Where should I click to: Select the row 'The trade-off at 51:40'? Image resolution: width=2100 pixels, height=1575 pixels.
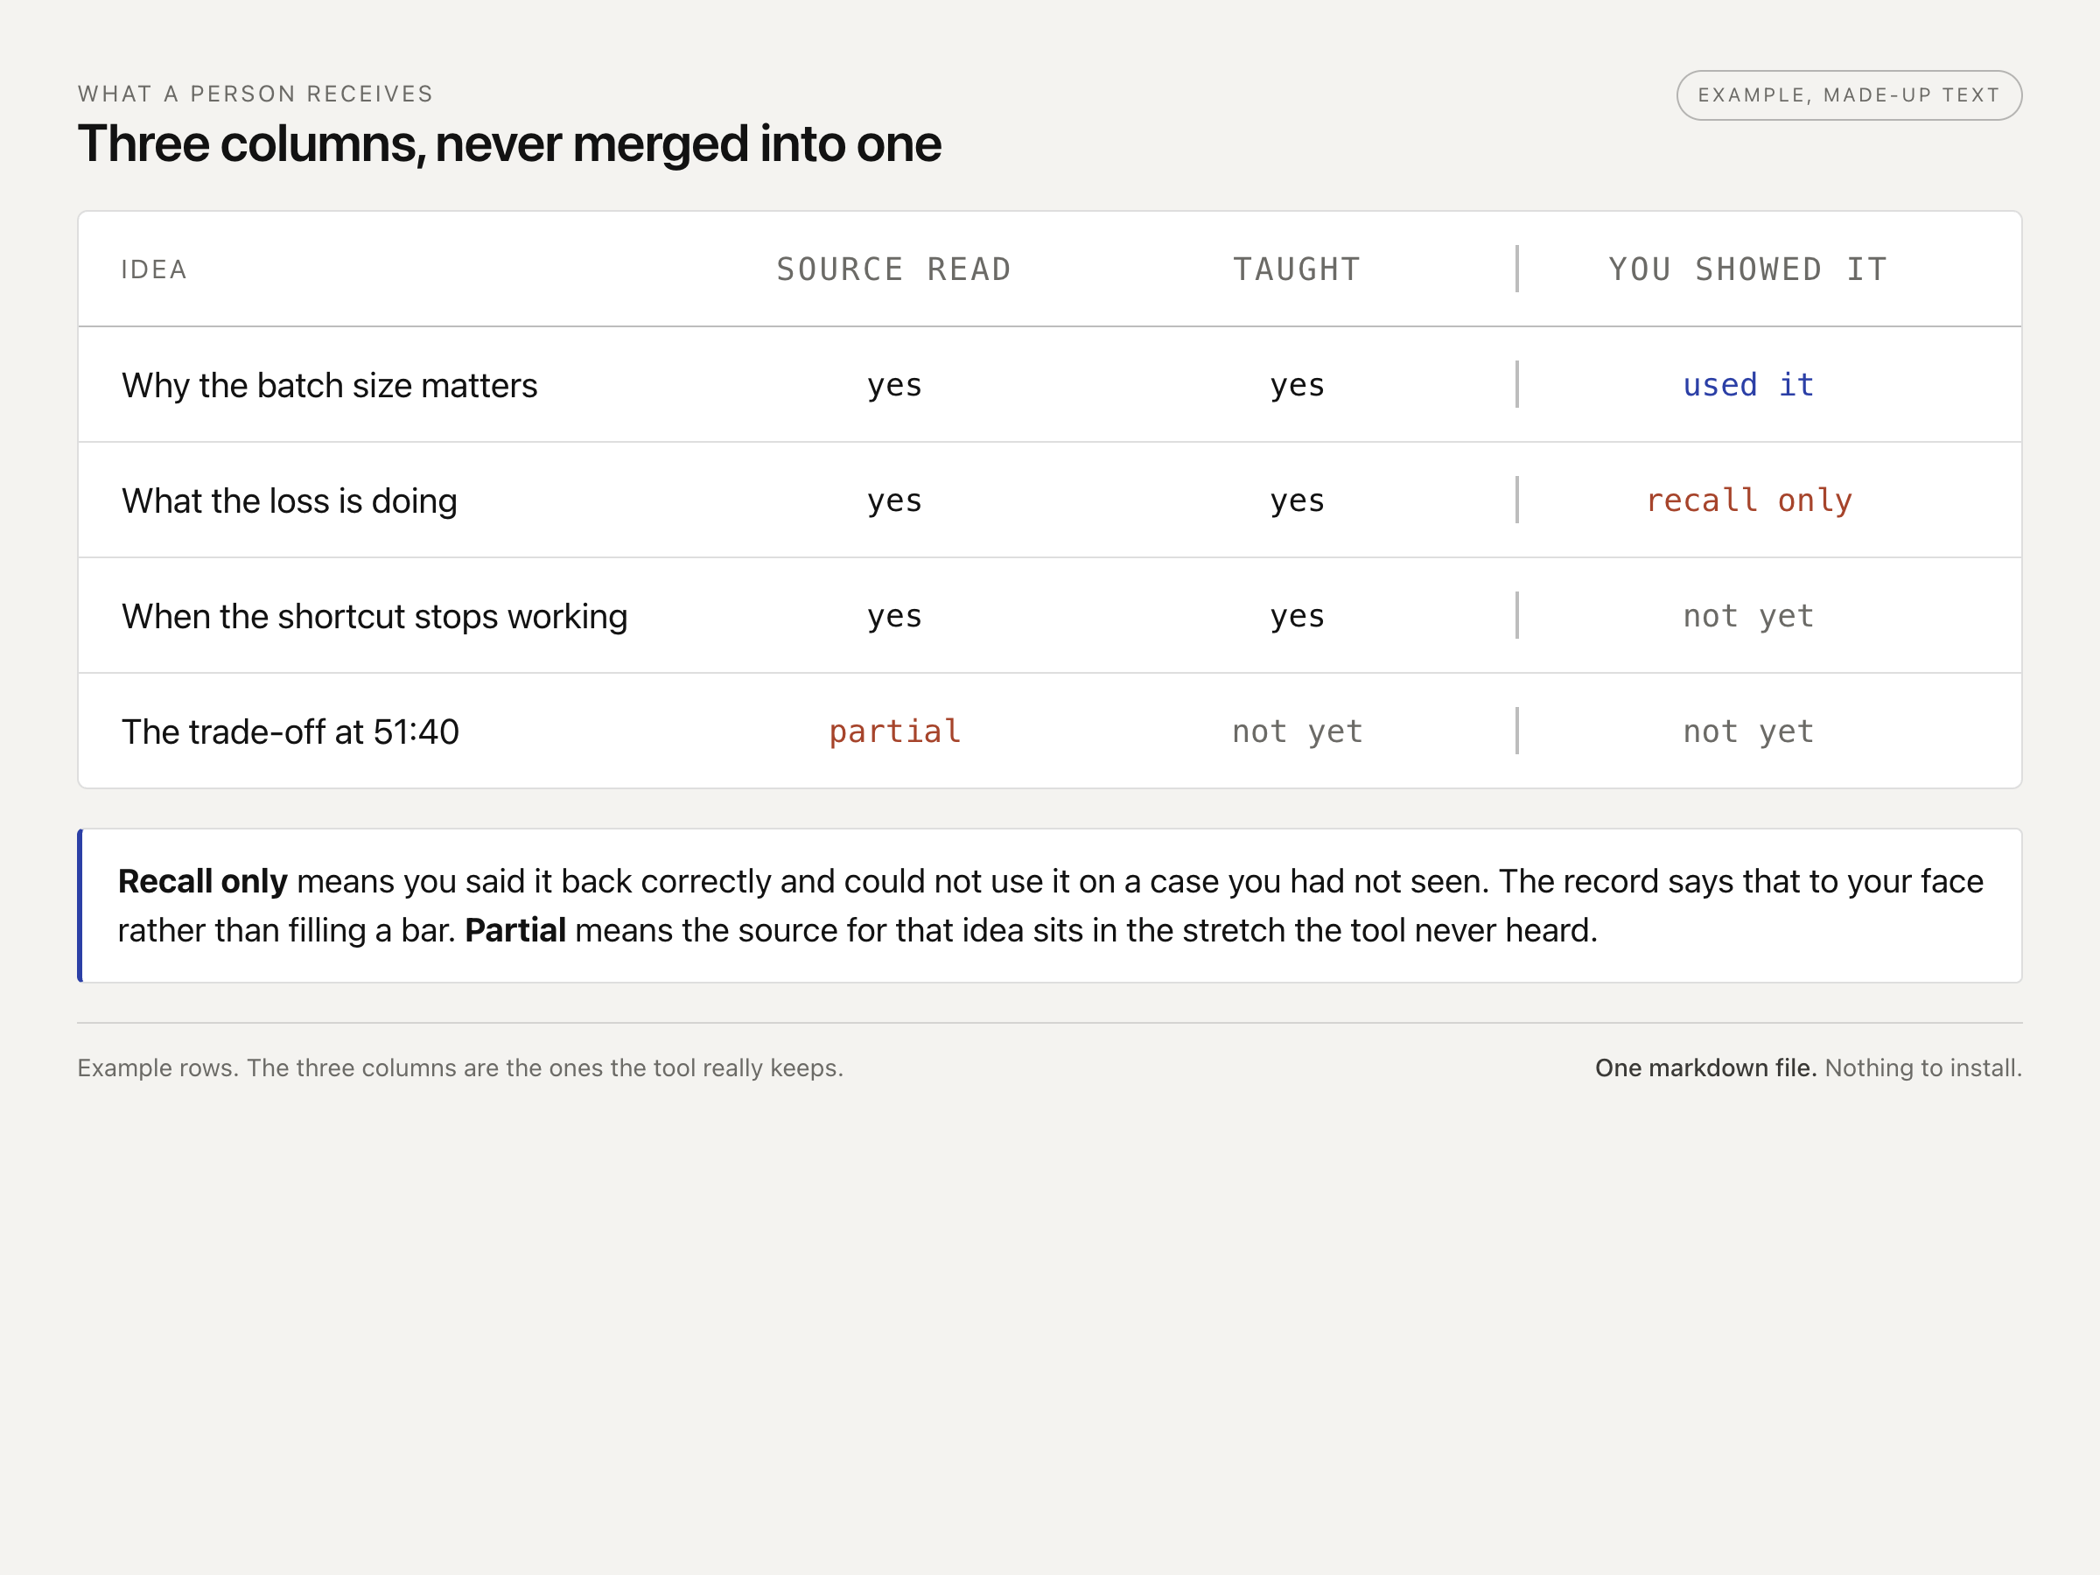[x=1050, y=731]
